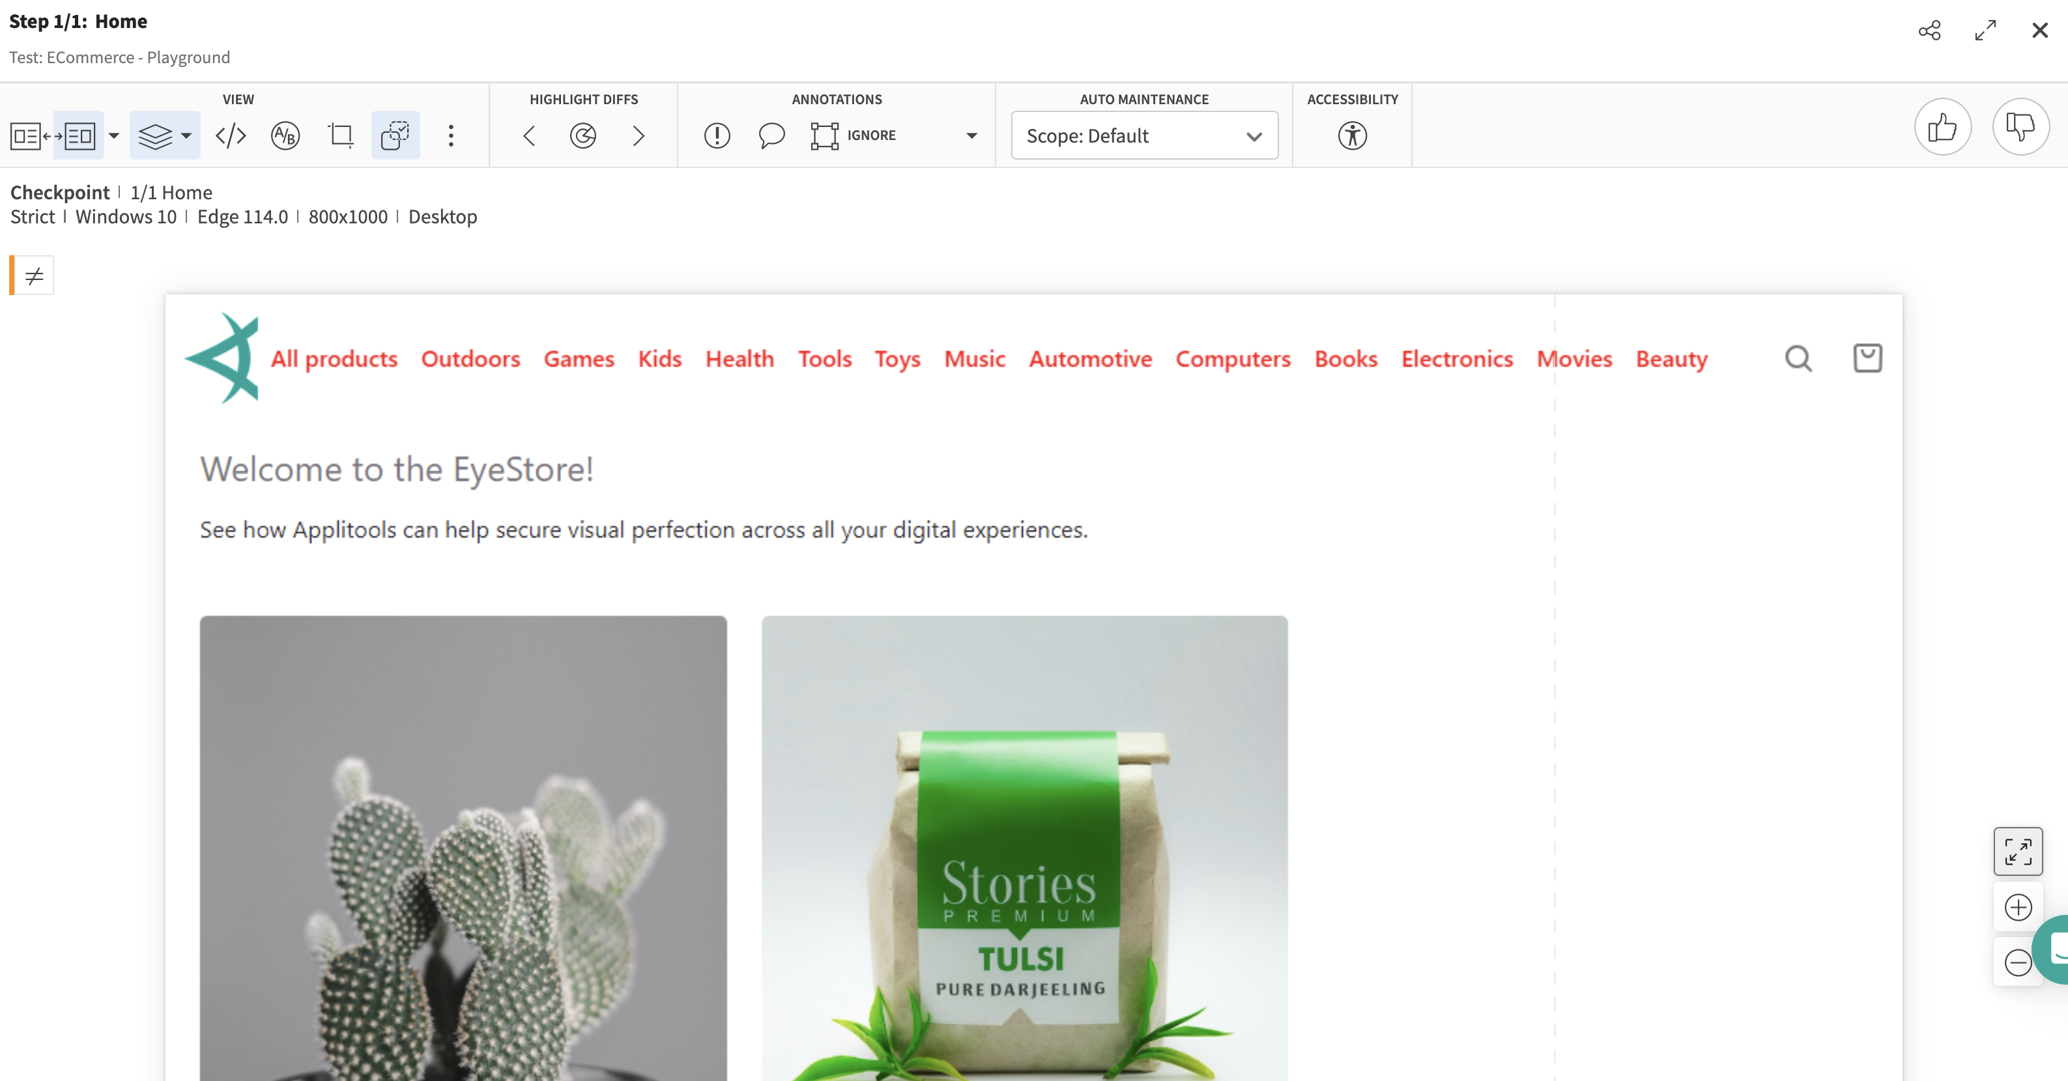Zoom in using the plus button

click(x=2017, y=908)
